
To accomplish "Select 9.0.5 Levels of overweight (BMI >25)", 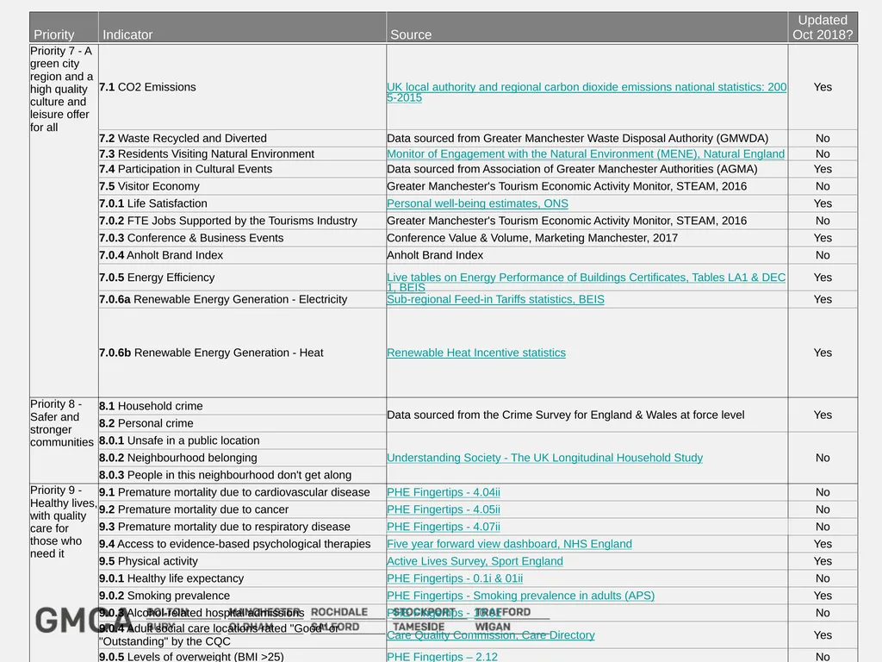I will (242, 656).
